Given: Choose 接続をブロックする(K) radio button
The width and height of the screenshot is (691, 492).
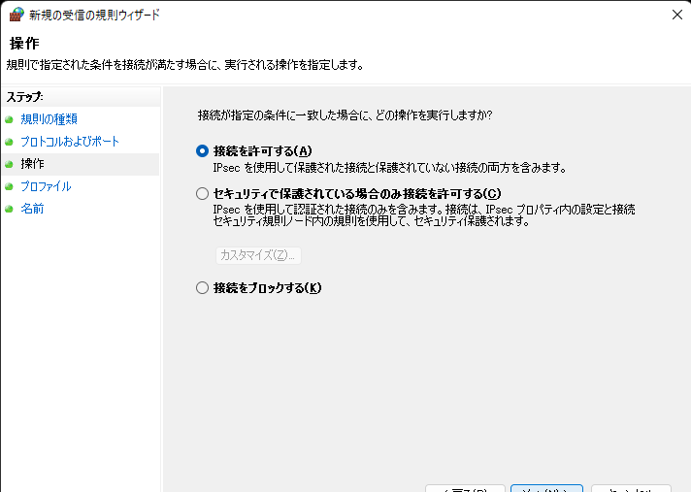Looking at the screenshot, I should pos(202,287).
